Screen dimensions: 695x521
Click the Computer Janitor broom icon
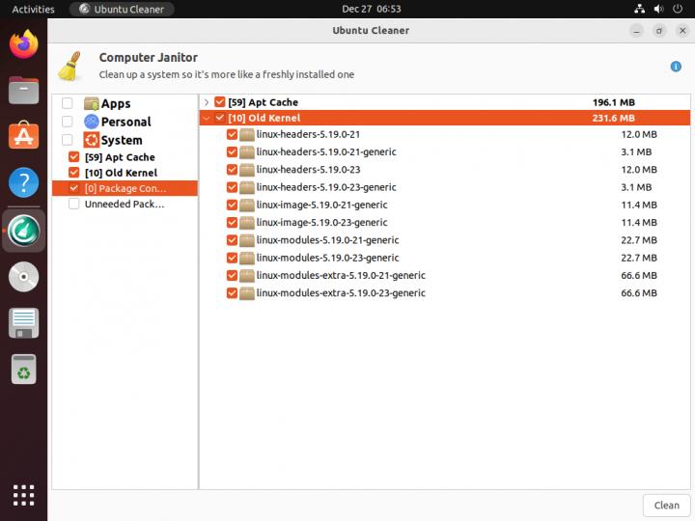tap(69, 66)
